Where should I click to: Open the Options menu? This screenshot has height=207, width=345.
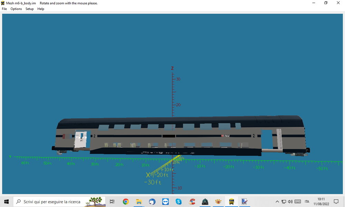coord(16,9)
